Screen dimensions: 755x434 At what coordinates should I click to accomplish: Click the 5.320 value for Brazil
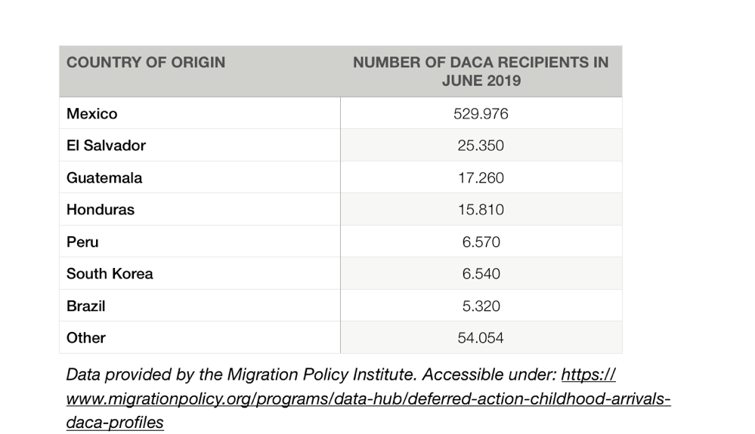[x=481, y=306]
